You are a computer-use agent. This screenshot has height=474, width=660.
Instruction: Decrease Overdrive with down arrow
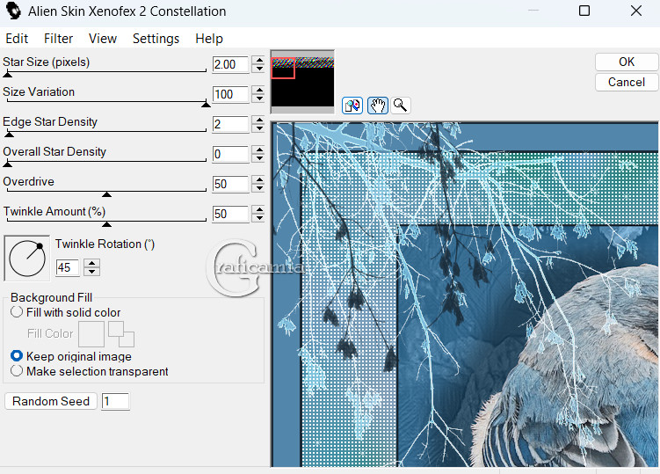tap(259, 188)
